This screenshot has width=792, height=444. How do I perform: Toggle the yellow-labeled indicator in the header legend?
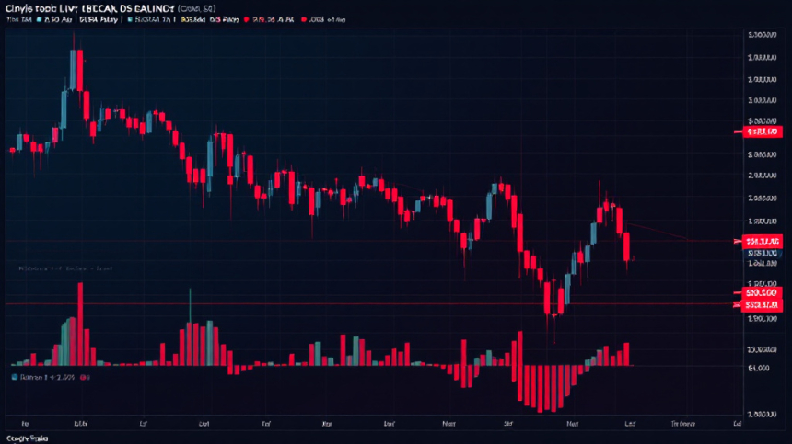point(193,19)
